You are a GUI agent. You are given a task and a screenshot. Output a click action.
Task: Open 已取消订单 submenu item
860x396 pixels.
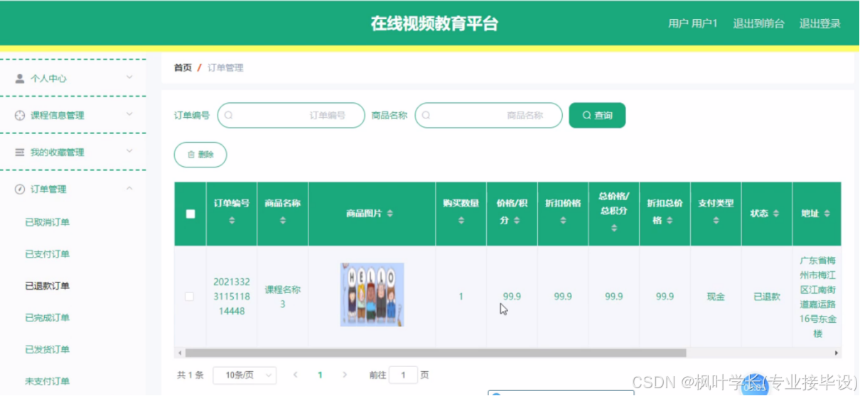pyautogui.click(x=47, y=222)
